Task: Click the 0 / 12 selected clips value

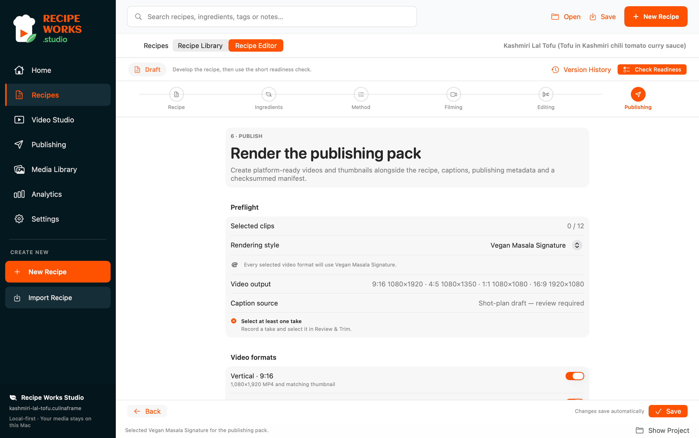Action: [x=575, y=226]
